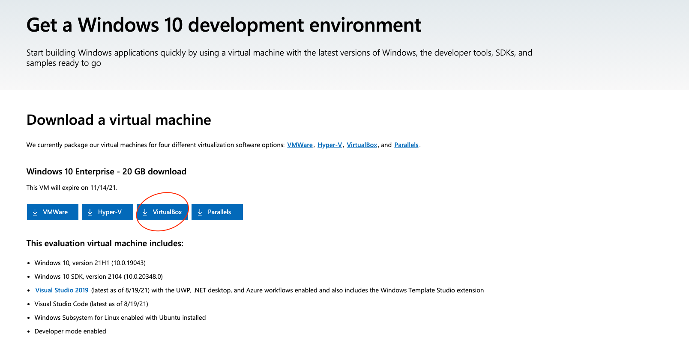Image resolution: width=689 pixels, height=345 pixels.
Task: Click the 'Developer mode enabled' item
Action: pos(70,331)
